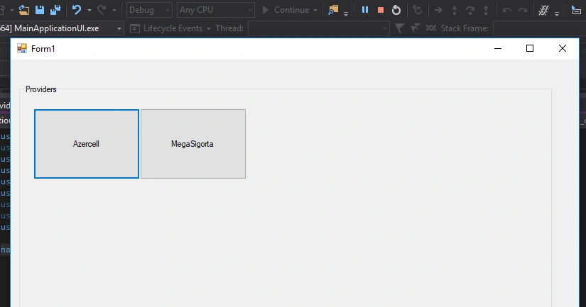Click the Save All icon
Screen dimensions: 586x307
(x=55, y=10)
